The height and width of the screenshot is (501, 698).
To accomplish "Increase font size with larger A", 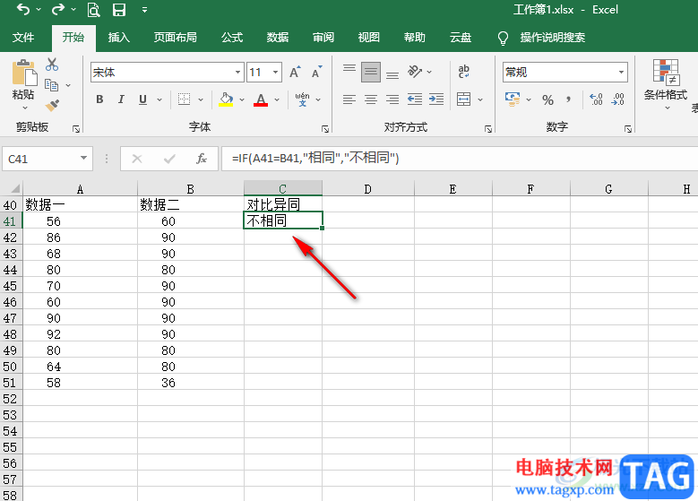I will pyautogui.click(x=295, y=72).
